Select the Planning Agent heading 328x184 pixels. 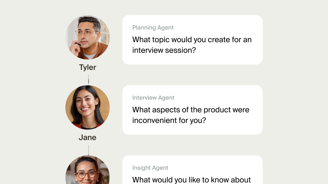click(153, 28)
